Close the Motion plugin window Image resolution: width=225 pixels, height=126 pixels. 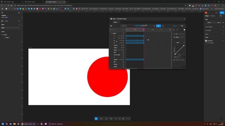click(184, 19)
